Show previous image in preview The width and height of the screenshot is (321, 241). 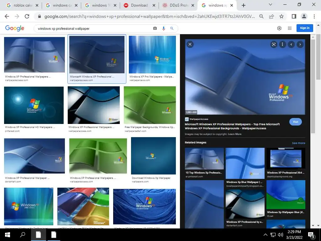pyautogui.click(x=291, y=45)
